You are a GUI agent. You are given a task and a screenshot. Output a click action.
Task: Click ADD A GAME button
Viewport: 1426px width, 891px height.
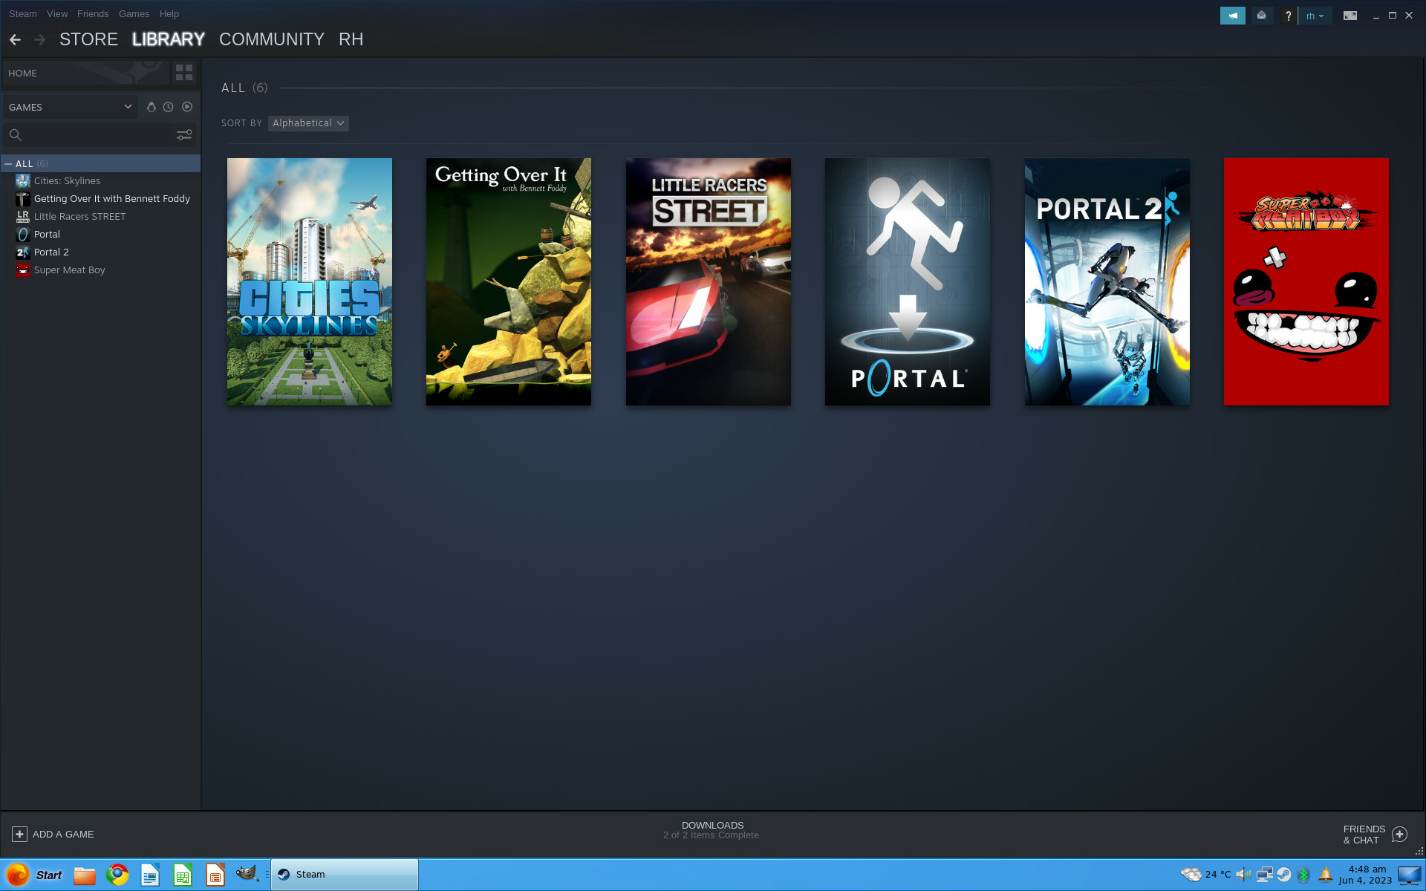point(53,835)
